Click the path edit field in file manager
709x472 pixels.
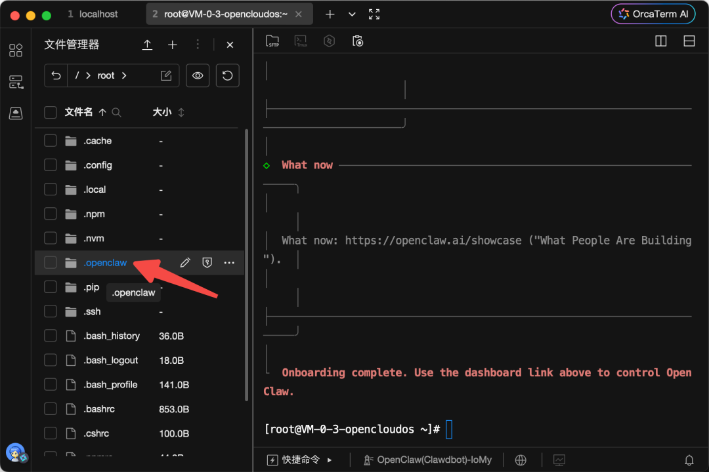167,75
